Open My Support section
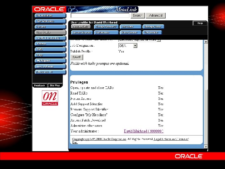The image size is (225, 169). point(50,61)
